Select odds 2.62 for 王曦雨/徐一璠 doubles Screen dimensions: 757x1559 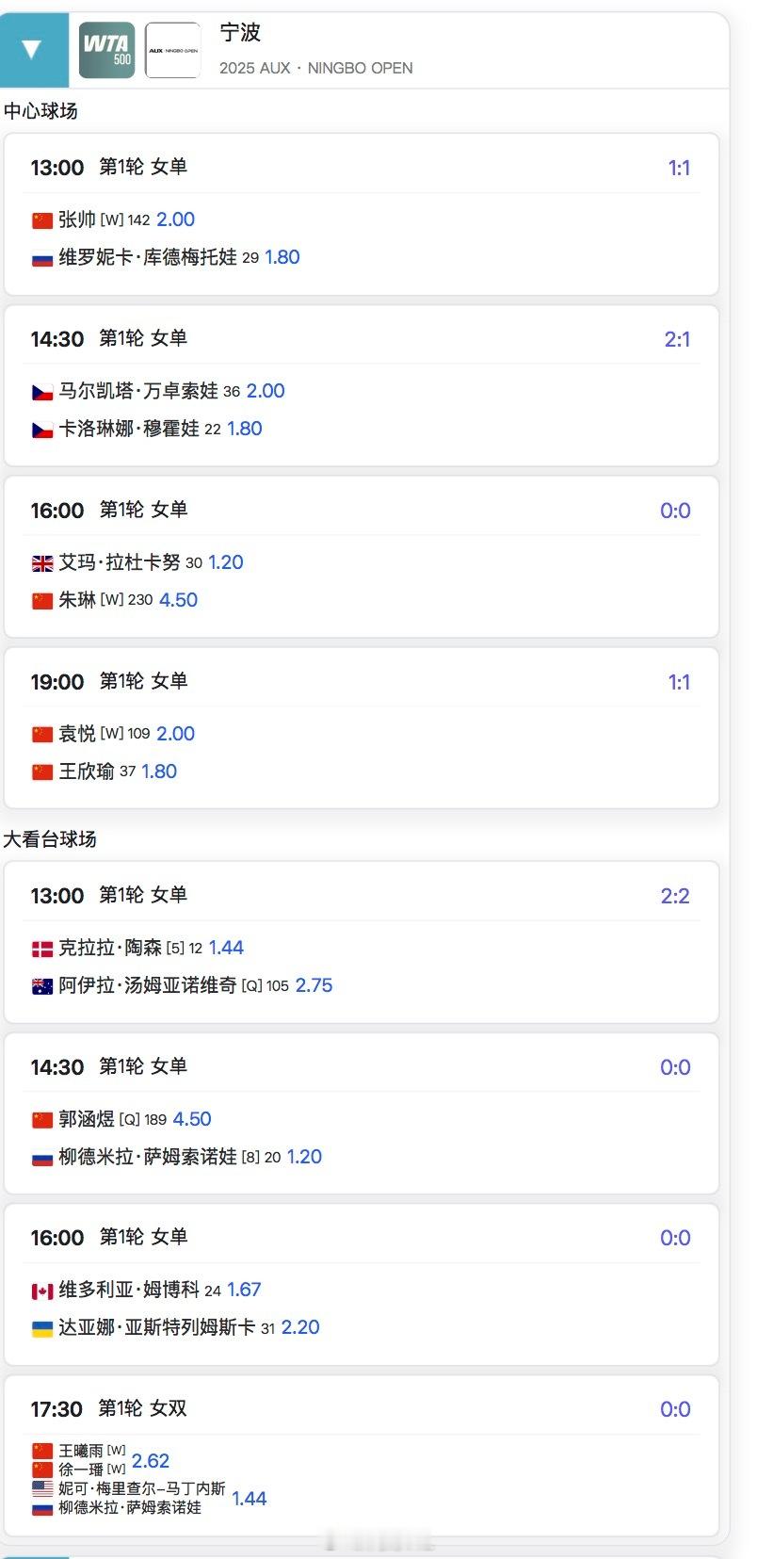pyautogui.click(x=151, y=1461)
